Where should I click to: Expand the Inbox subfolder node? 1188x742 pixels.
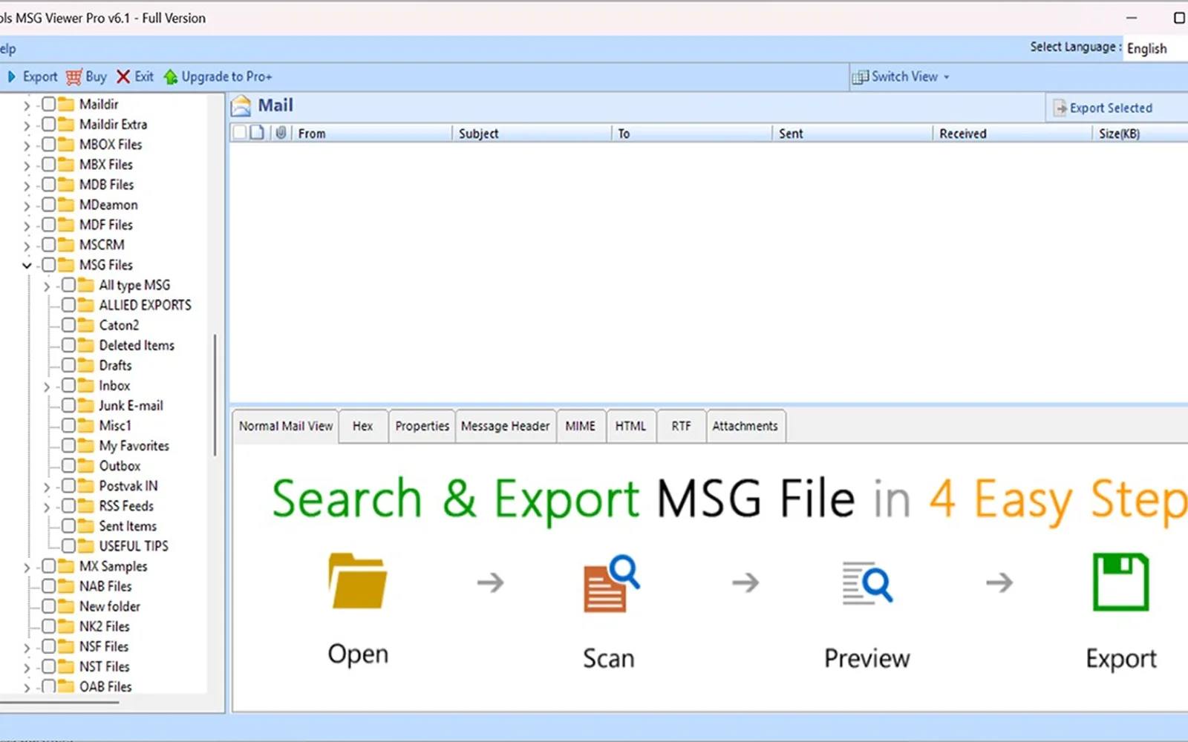click(47, 387)
